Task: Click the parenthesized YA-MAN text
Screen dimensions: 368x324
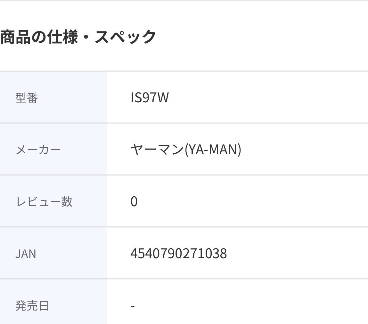Action: click(x=213, y=150)
